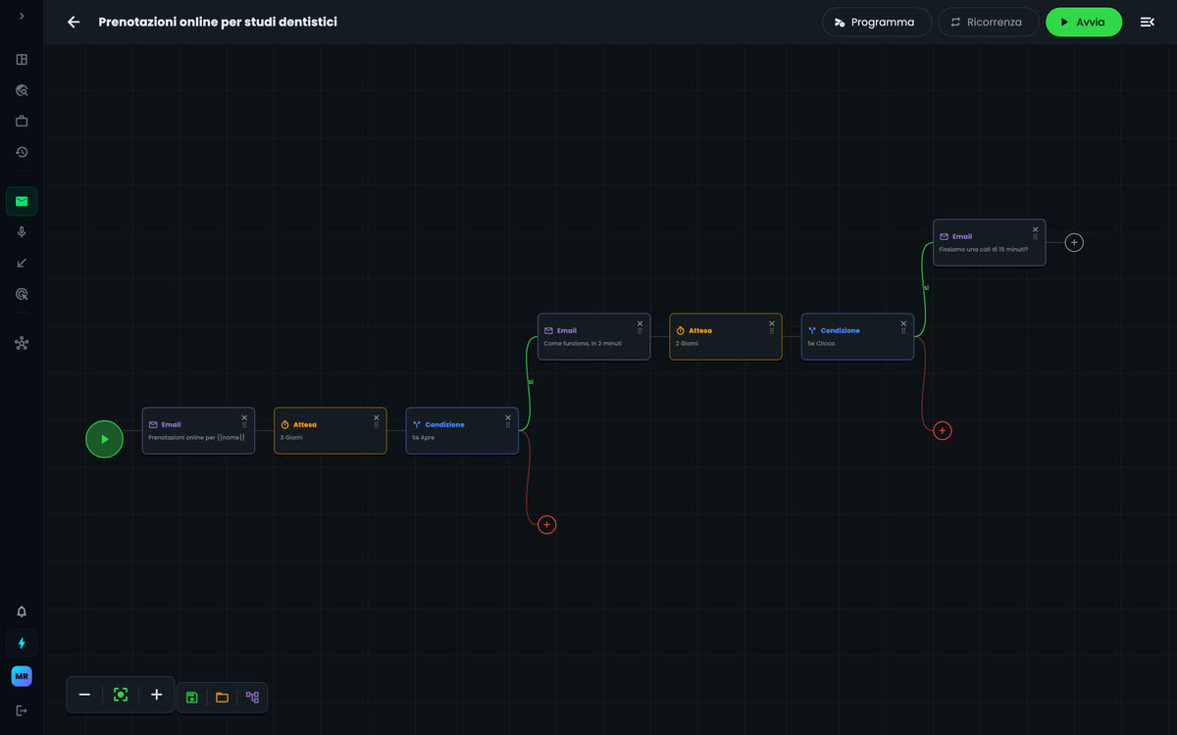Image resolution: width=1177 pixels, height=735 pixels.
Task: Click the green start play node
Action: click(x=105, y=439)
